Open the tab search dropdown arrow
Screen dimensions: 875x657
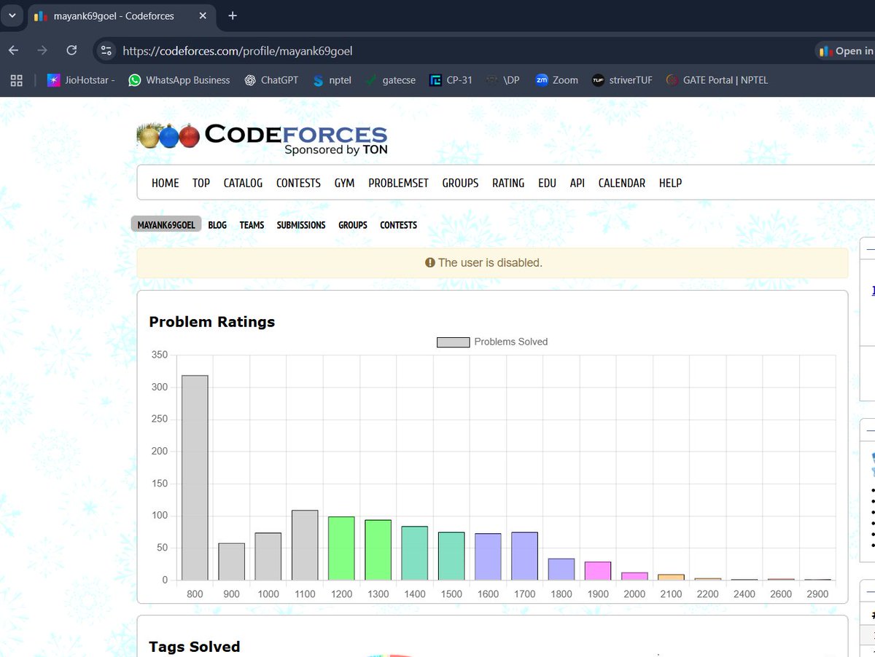(12, 15)
